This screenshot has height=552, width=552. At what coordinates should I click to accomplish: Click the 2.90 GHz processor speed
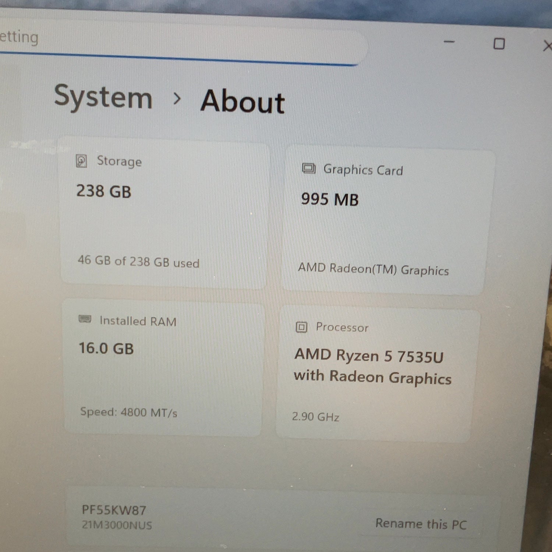[x=315, y=417]
